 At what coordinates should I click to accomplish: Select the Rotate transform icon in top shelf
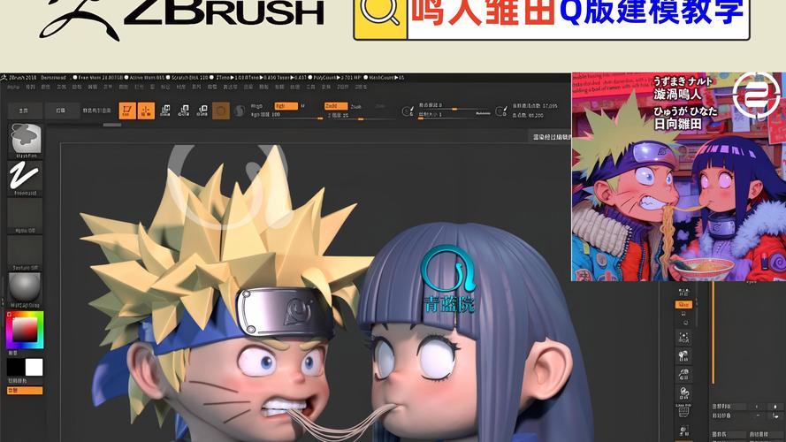202,110
